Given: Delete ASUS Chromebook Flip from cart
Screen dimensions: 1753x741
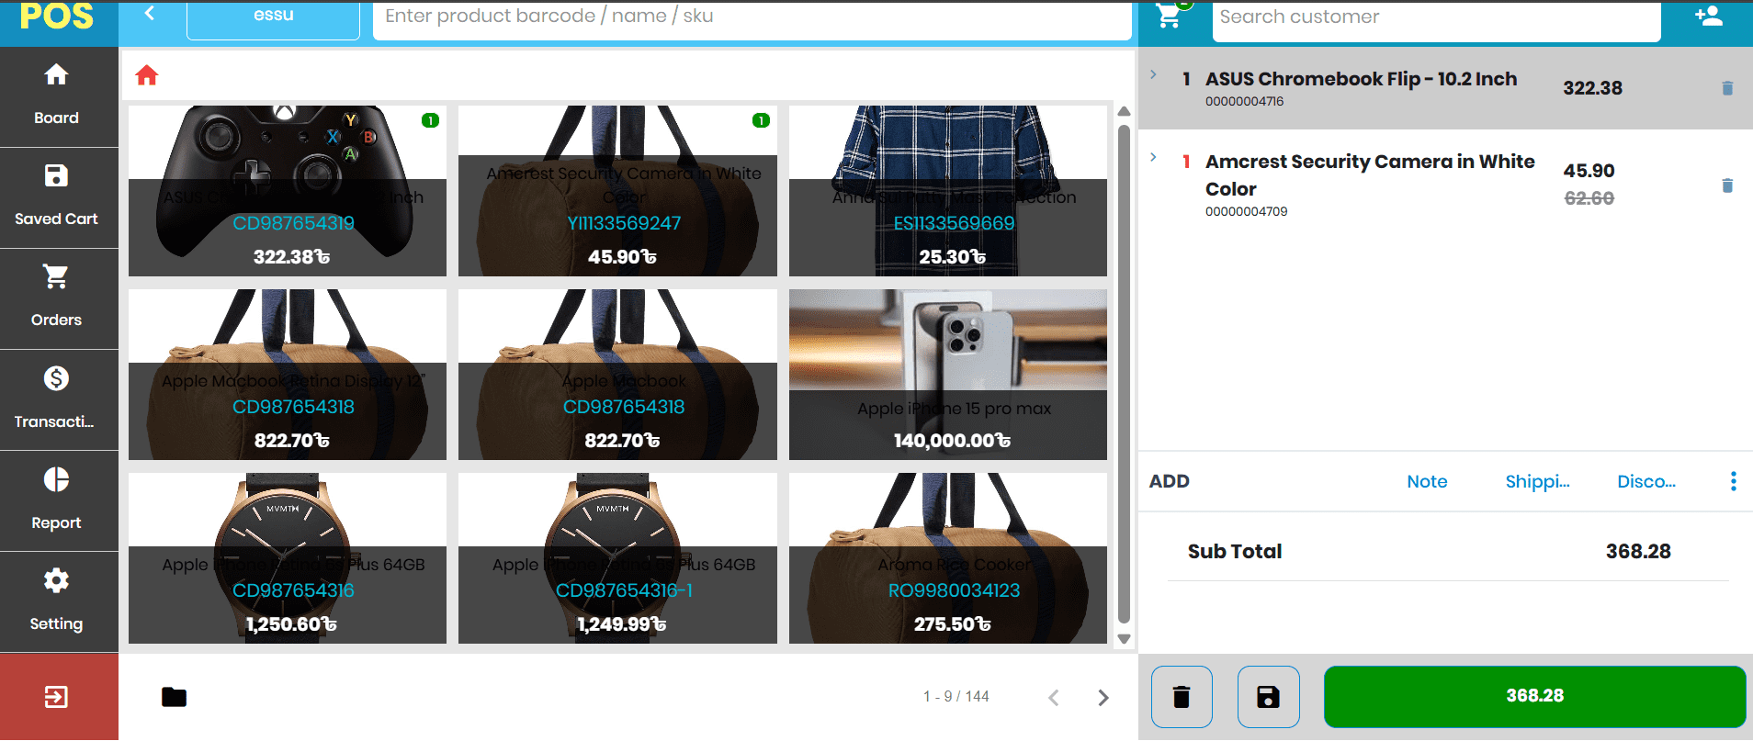Looking at the screenshot, I should click(1726, 88).
